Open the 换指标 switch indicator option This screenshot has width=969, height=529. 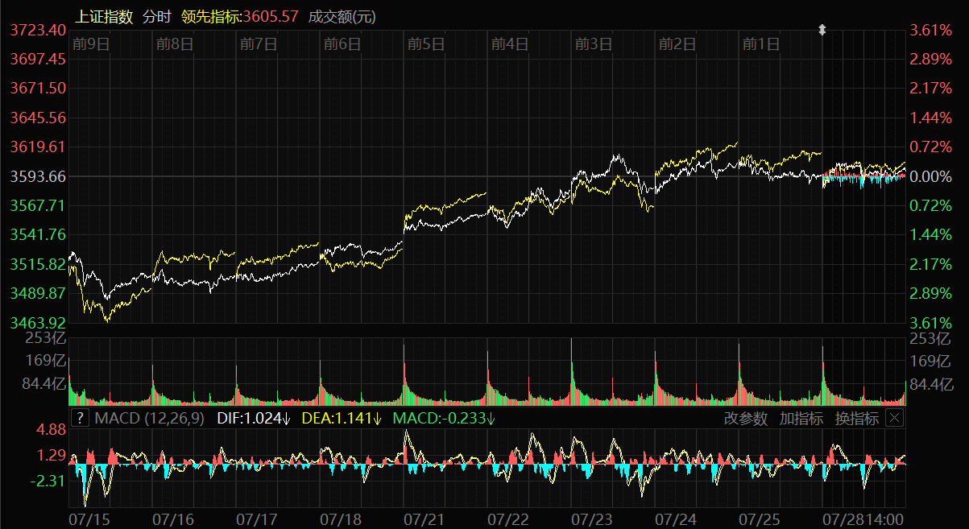[x=856, y=418]
